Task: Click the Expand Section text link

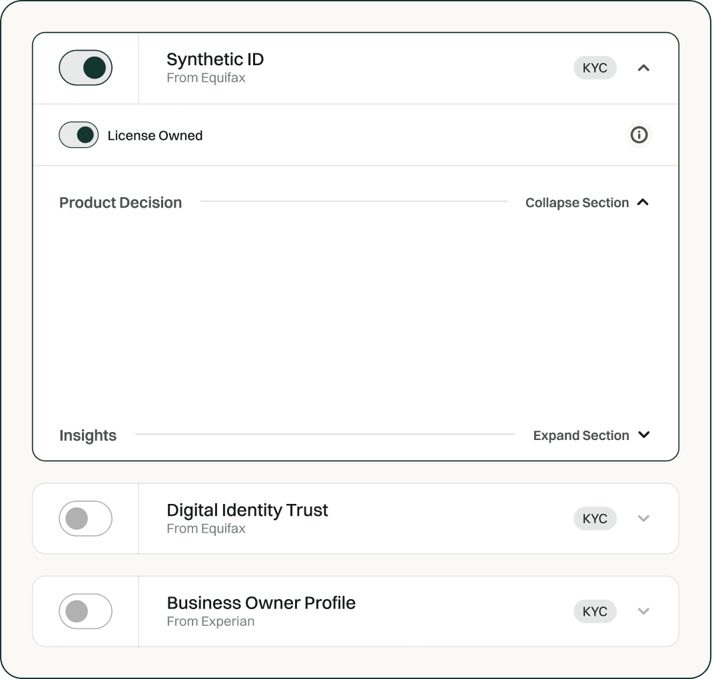Action: click(581, 435)
